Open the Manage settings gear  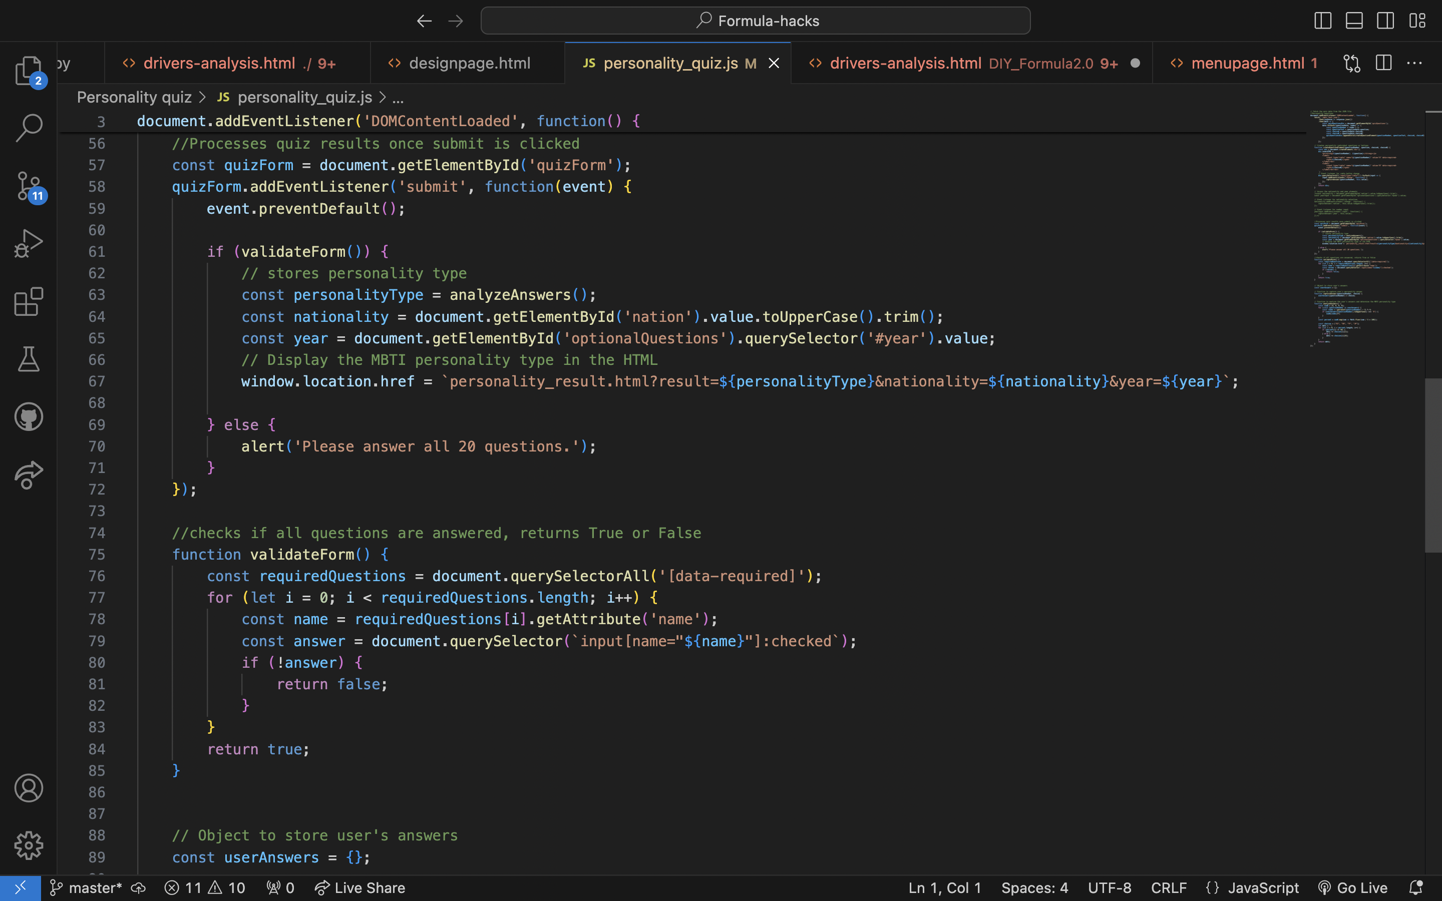(x=28, y=845)
